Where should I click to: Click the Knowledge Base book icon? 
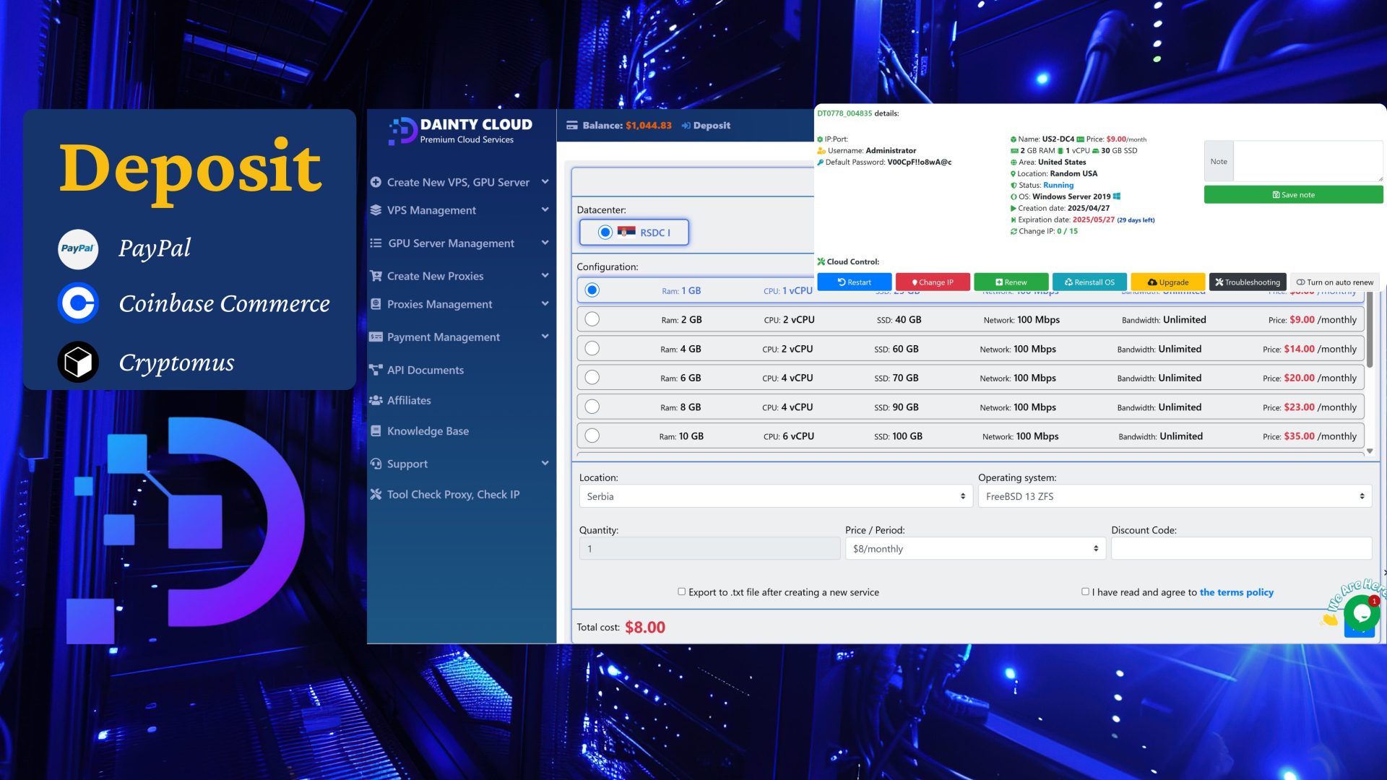(376, 431)
